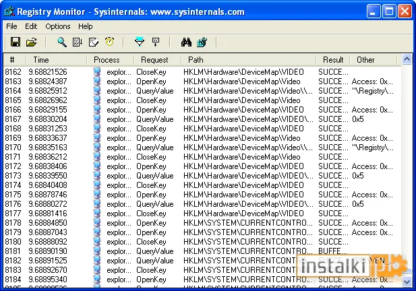Image resolution: width=416 pixels, height=291 pixels.
Task: Click the path in row 8165
Action: click(x=241, y=100)
